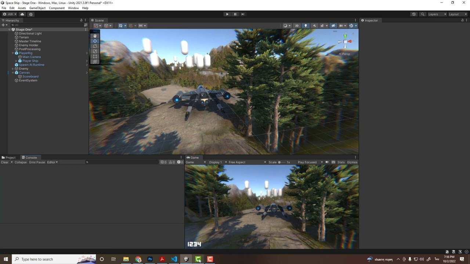The height and width of the screenshot is (264, 470).
Task: Select the Rect transform tool
Action: coord(95,56)
